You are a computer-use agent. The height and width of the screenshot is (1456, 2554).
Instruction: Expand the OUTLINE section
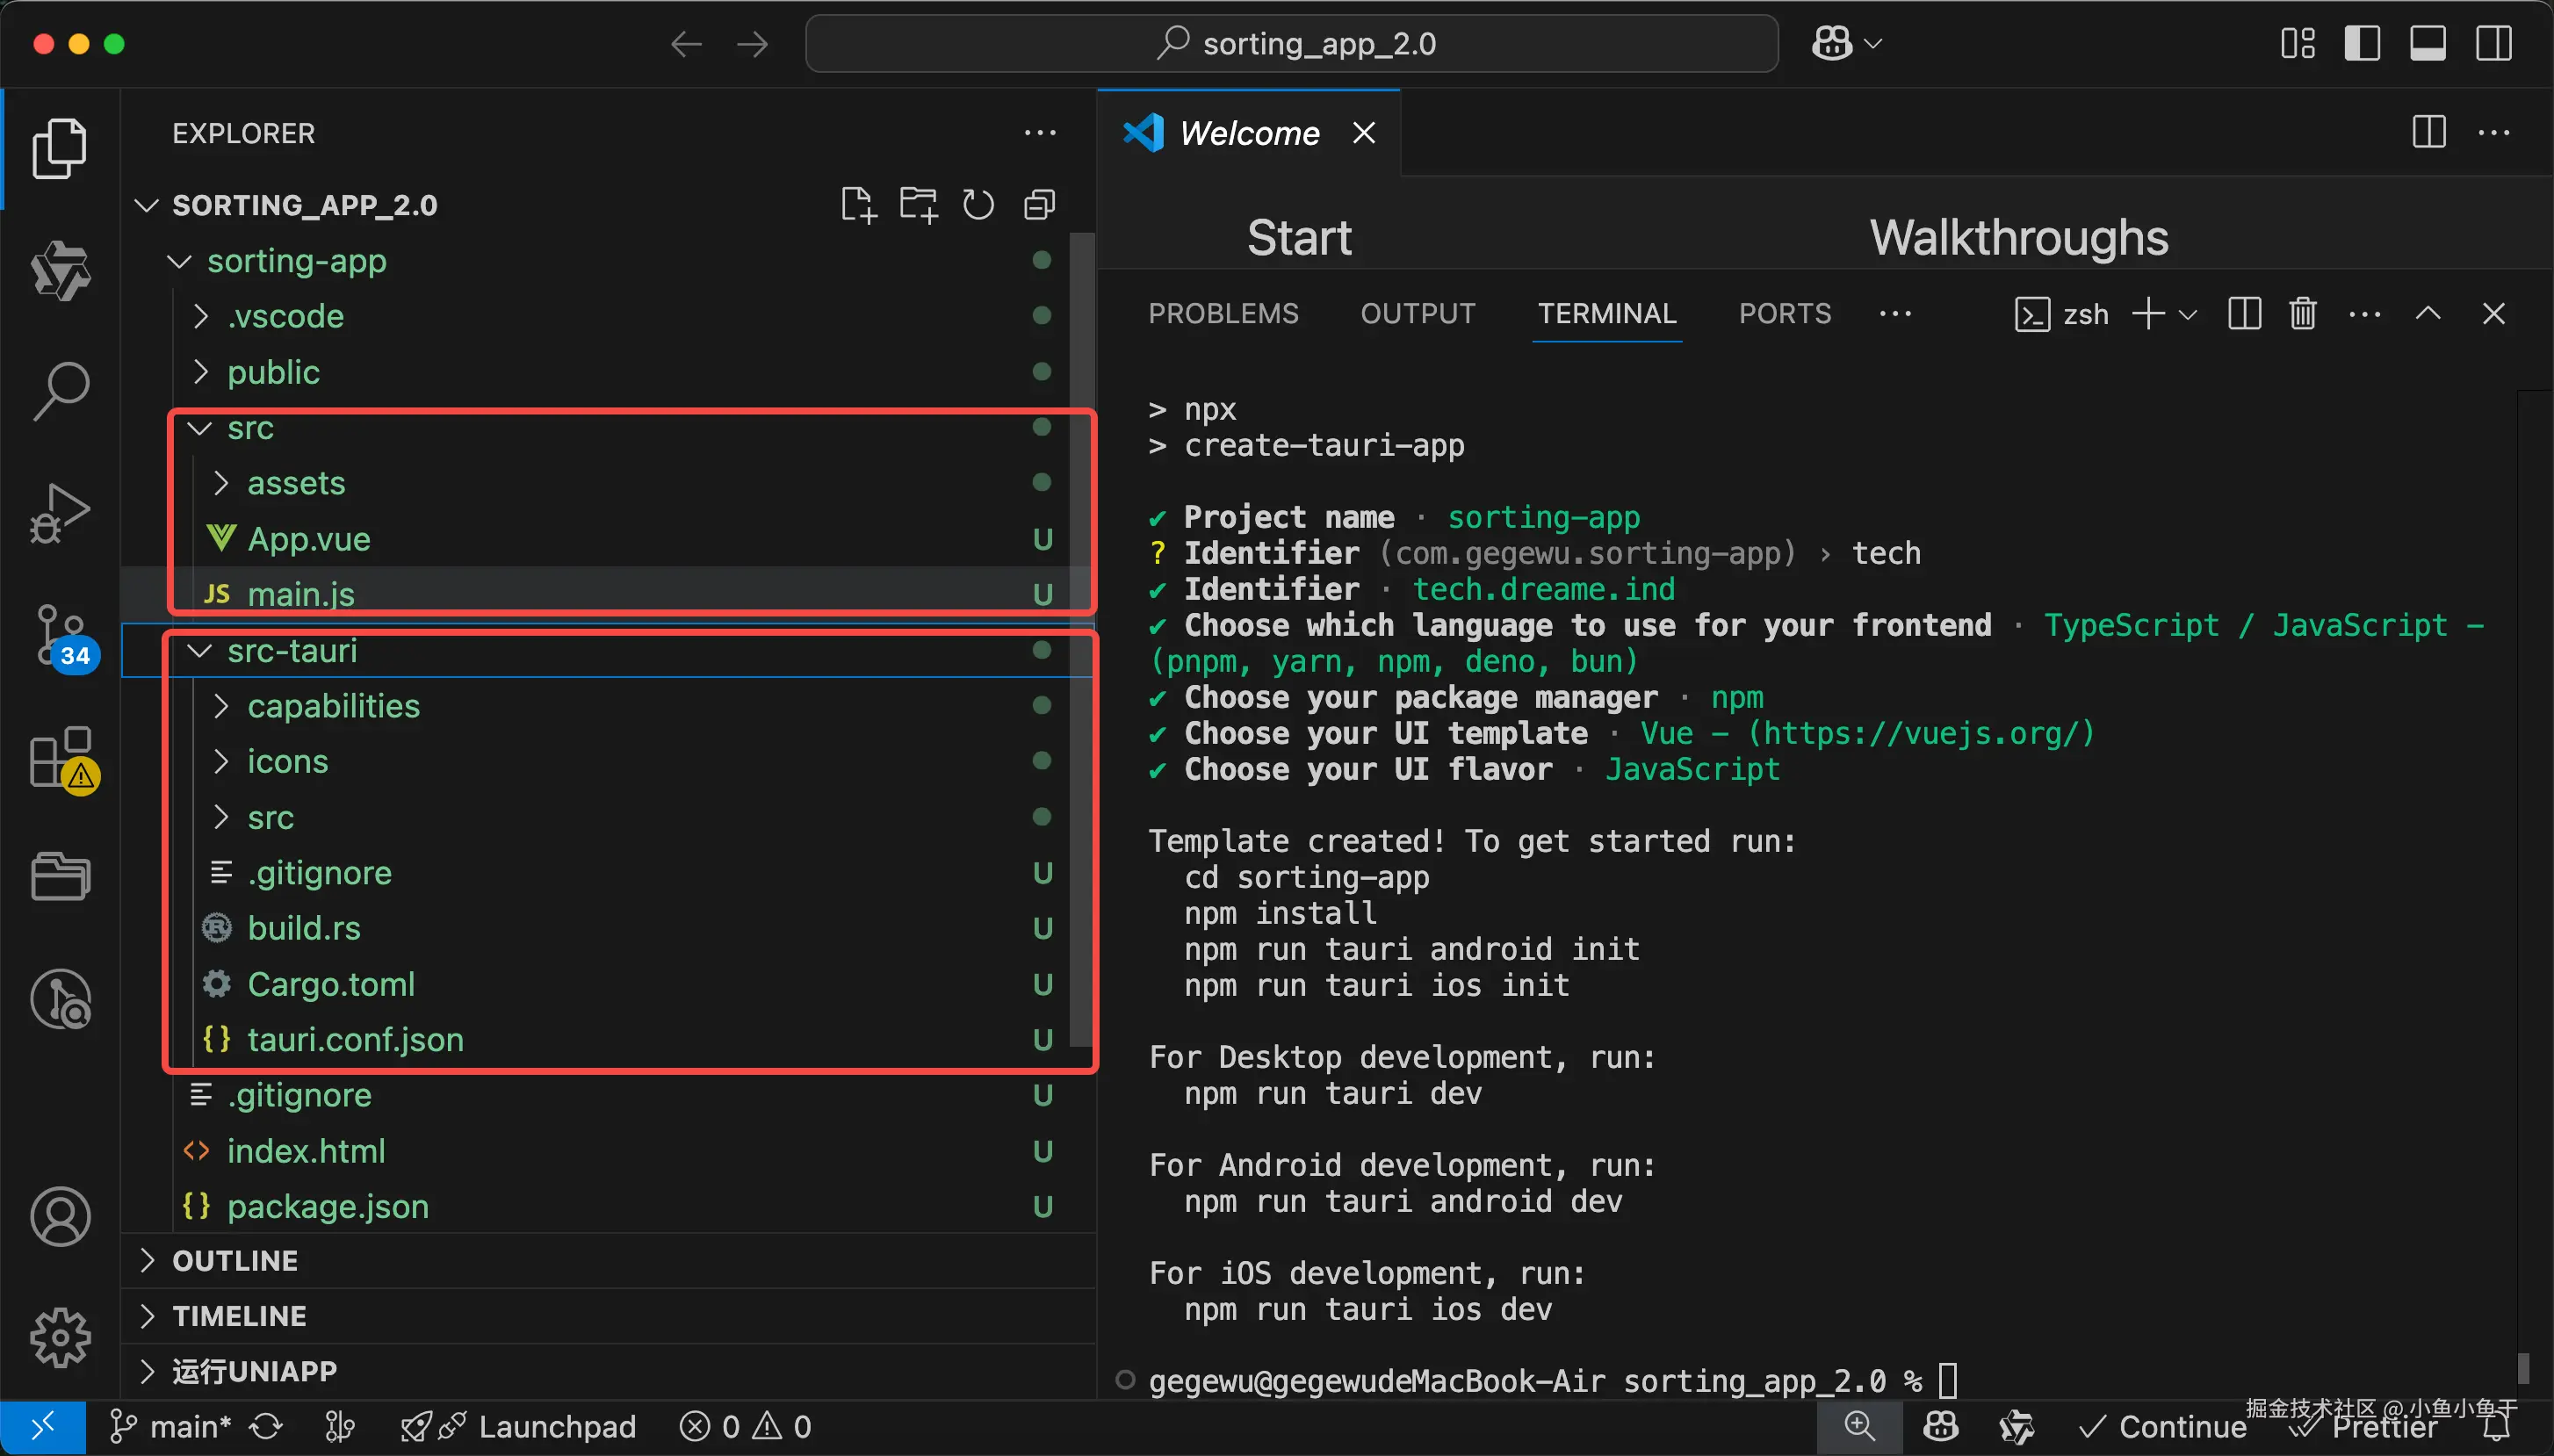235,1261
